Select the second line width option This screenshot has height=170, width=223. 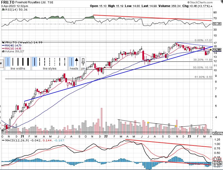pos(13,62)
